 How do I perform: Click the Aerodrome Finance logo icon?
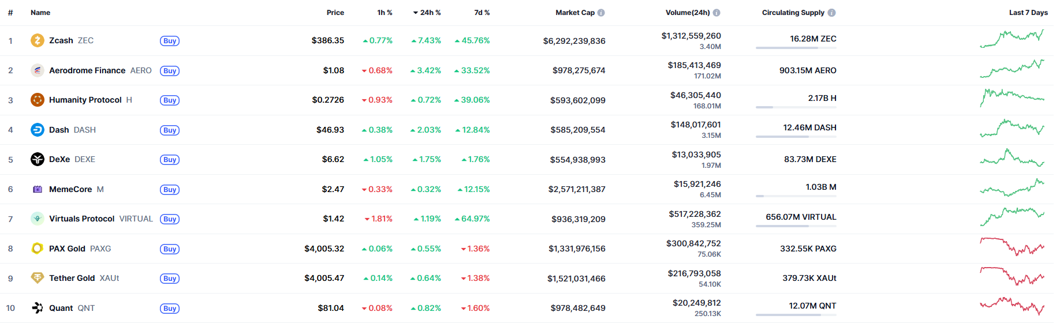pos(38,70)
